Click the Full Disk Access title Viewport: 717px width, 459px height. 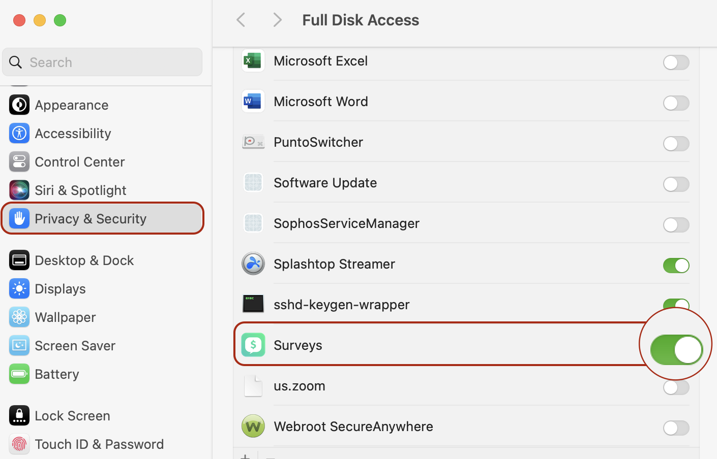tap(361, 20)
